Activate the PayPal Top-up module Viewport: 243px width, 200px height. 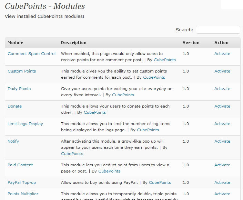pyautogui.click(x=222, y=182)
